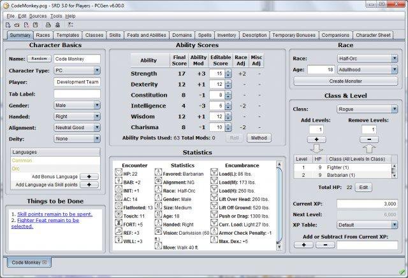408x278 pixels.
Task: Switch to the Feats and Abilities tab
Action: tap(147, 35)
